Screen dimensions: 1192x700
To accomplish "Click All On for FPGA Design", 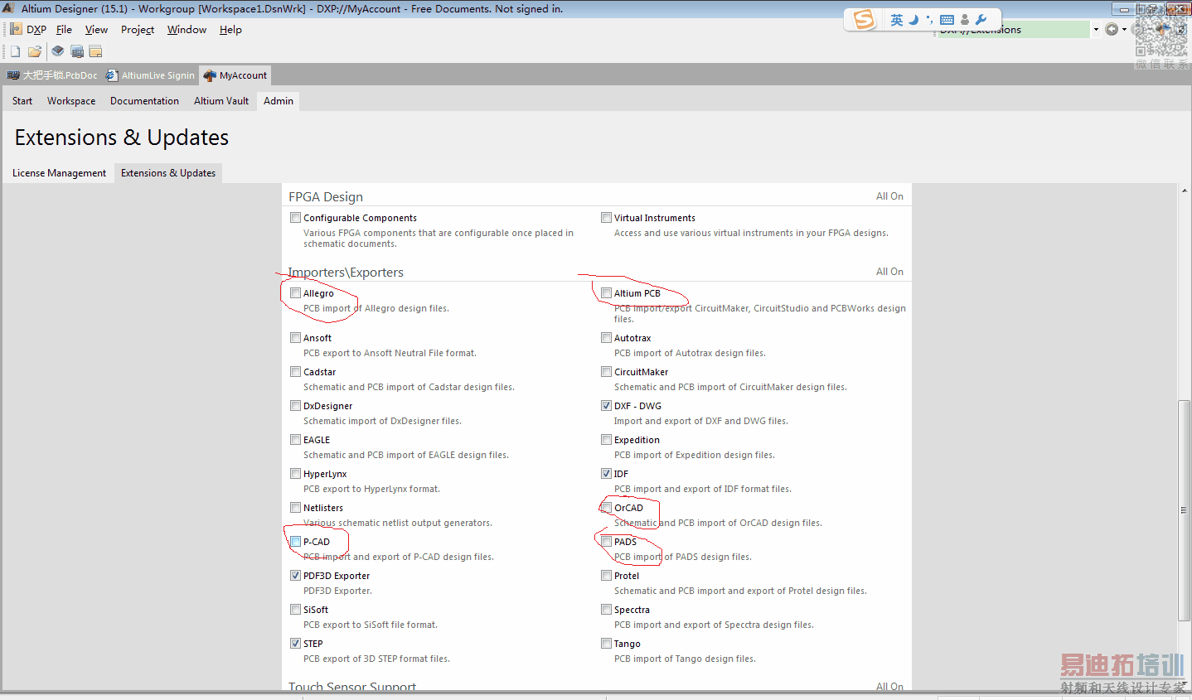I will (889, 196).
